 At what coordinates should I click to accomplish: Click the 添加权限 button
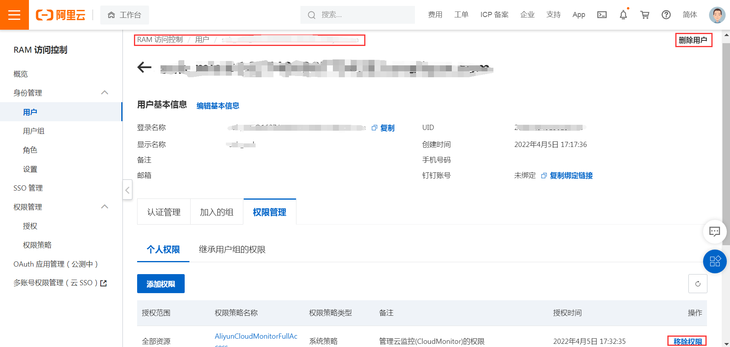[x=161, y=284]
